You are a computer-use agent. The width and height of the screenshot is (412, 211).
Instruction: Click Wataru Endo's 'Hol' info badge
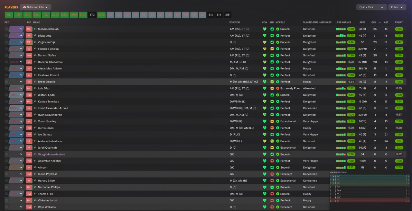29,95
